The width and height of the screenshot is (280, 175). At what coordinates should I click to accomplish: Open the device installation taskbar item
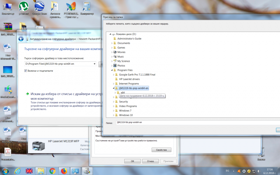click(x=87, y=171)
